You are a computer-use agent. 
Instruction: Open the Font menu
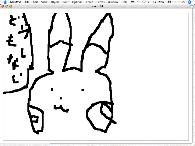coord(66,2)
